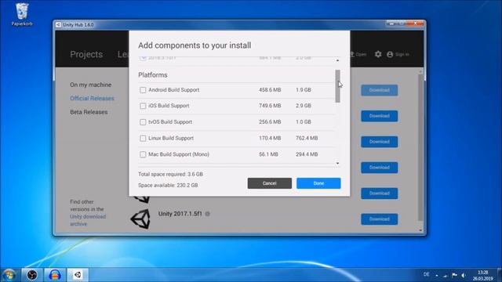
Task: Click Add components to your install title
Action: 195,45
